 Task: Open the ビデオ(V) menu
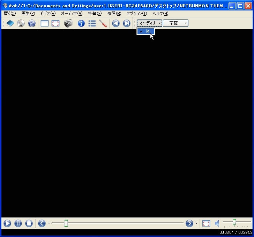click(x=48, y=14)
